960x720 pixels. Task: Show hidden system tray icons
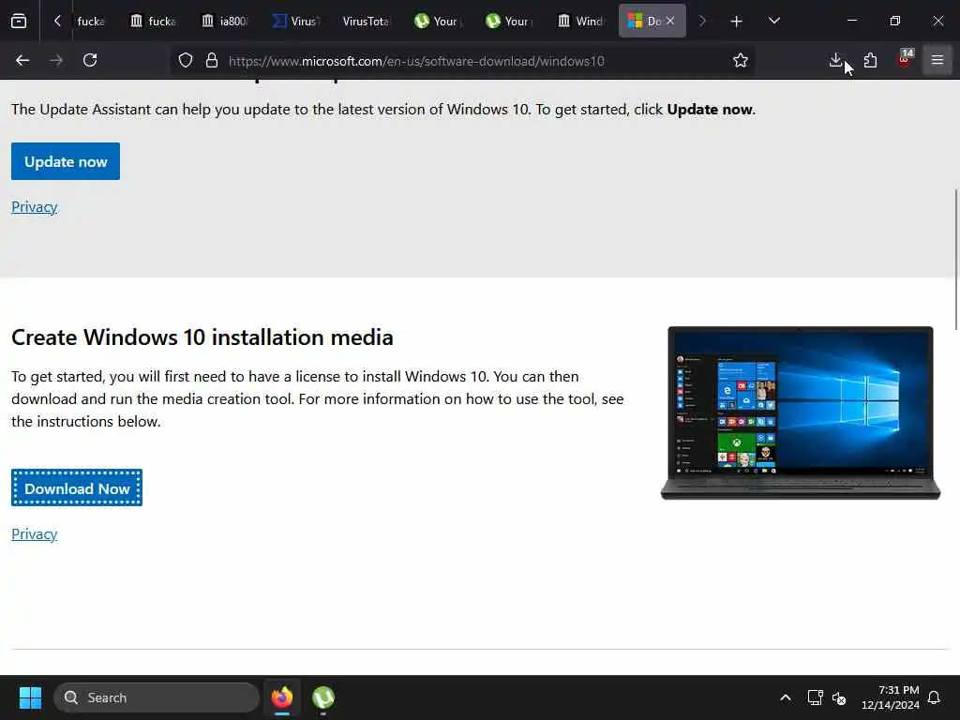(x=786, y=697)
